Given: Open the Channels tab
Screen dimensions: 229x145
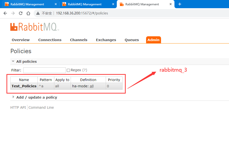Looking at the screenshot, I should 79,40.
